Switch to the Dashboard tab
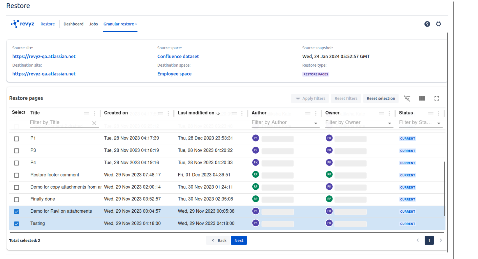Image resolution: width=478 pixels, height=259 pixels. 73,24
